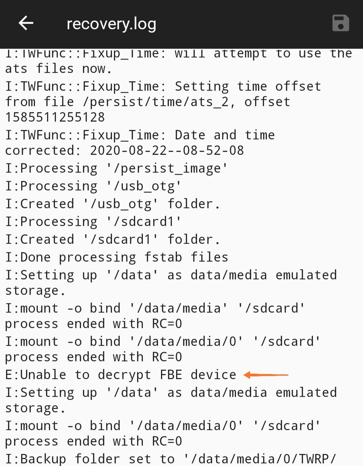Click the time offset number 1585511255128
Screen dimensions: 363x466
coord(55,117)
